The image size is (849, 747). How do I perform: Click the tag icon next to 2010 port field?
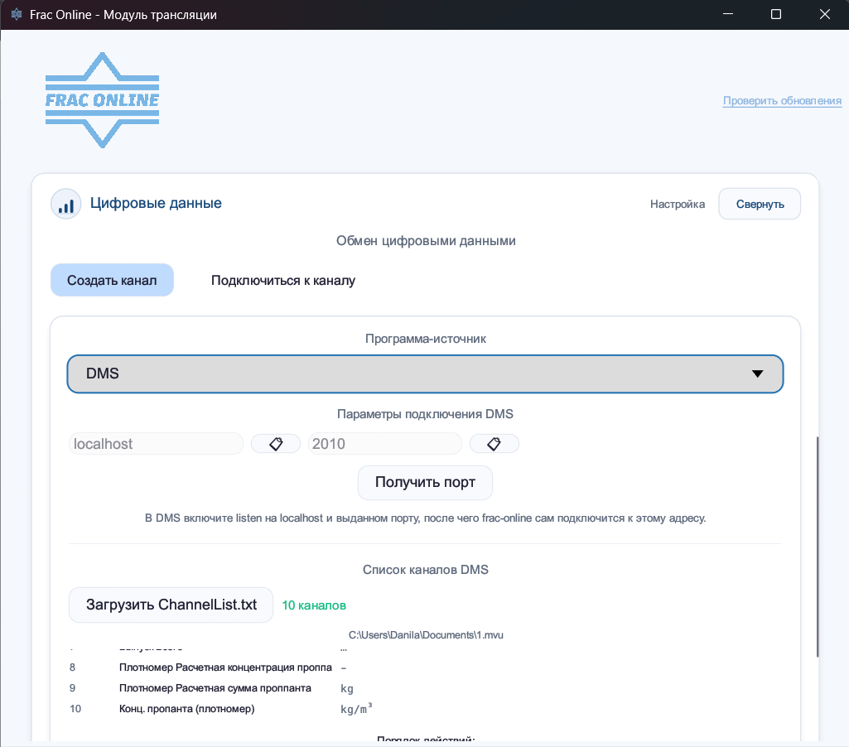pyautogui.click(x=494, y=444)
